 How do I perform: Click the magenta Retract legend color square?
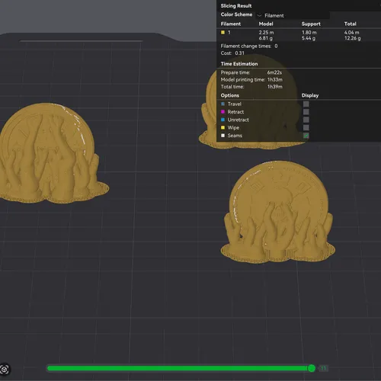coord(223,112)
